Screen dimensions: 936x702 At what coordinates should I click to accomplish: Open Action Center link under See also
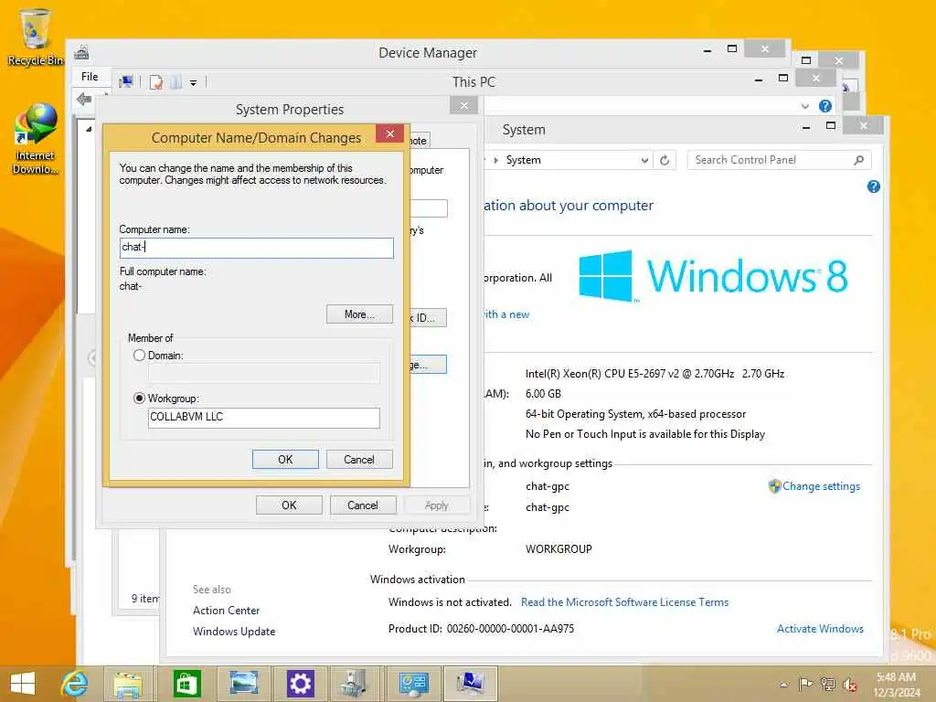[x=227, y=610]
